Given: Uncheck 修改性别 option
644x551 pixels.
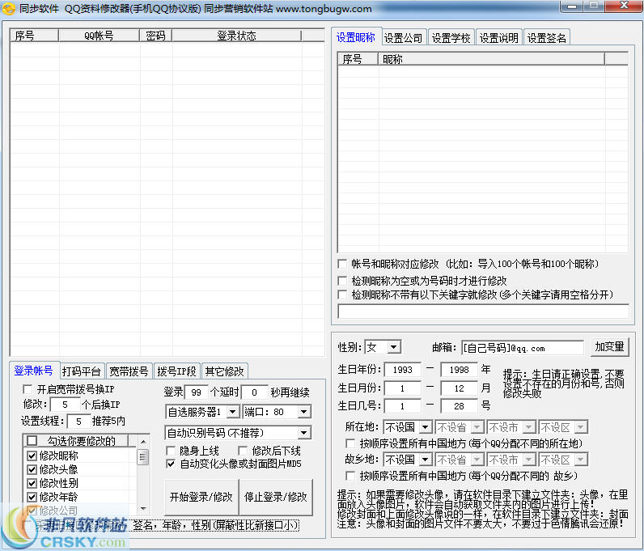Looking at the screenshot, I should [32, 483].
